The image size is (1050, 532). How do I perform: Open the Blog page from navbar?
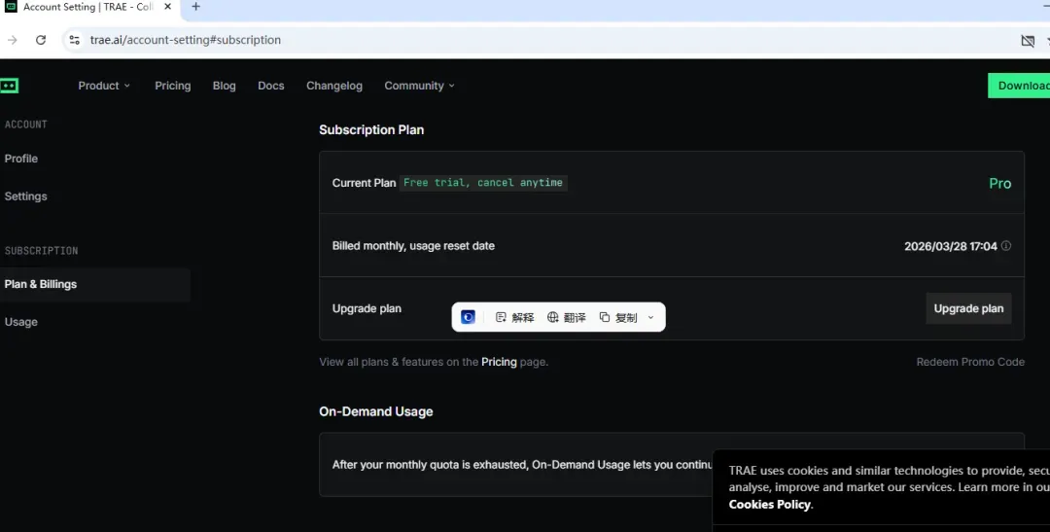[225, 86]
